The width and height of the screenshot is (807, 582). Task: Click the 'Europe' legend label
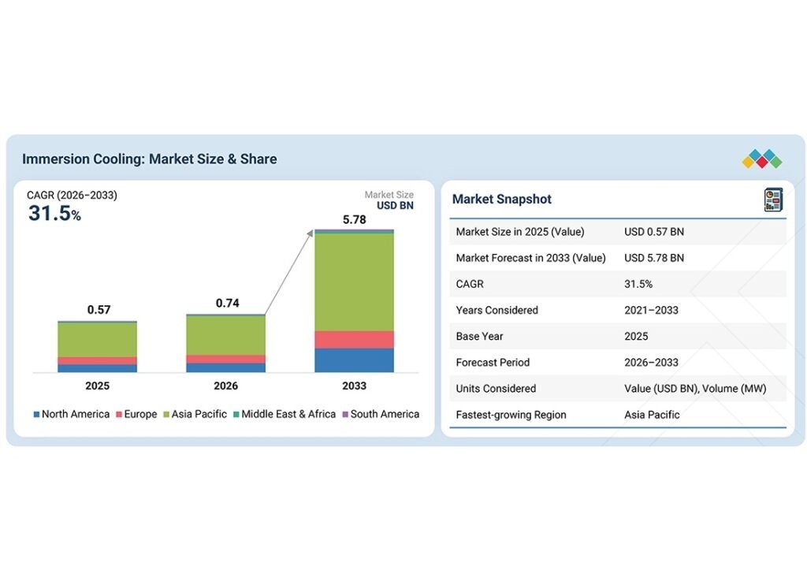click(140, 415)
